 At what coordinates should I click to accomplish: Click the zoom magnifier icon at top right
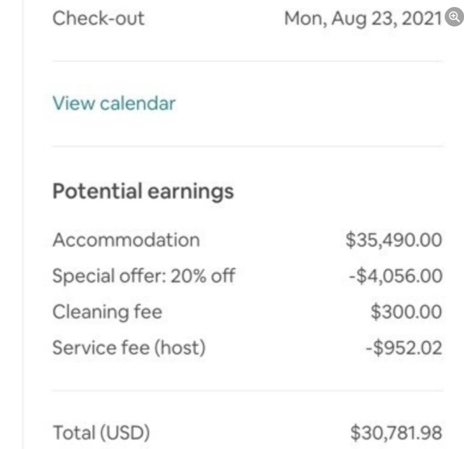(x=454, y=17)
